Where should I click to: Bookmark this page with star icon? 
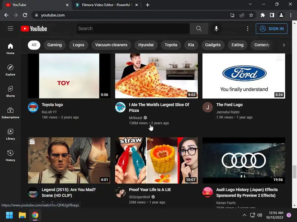pyautogui.click(x=251, y=15)
